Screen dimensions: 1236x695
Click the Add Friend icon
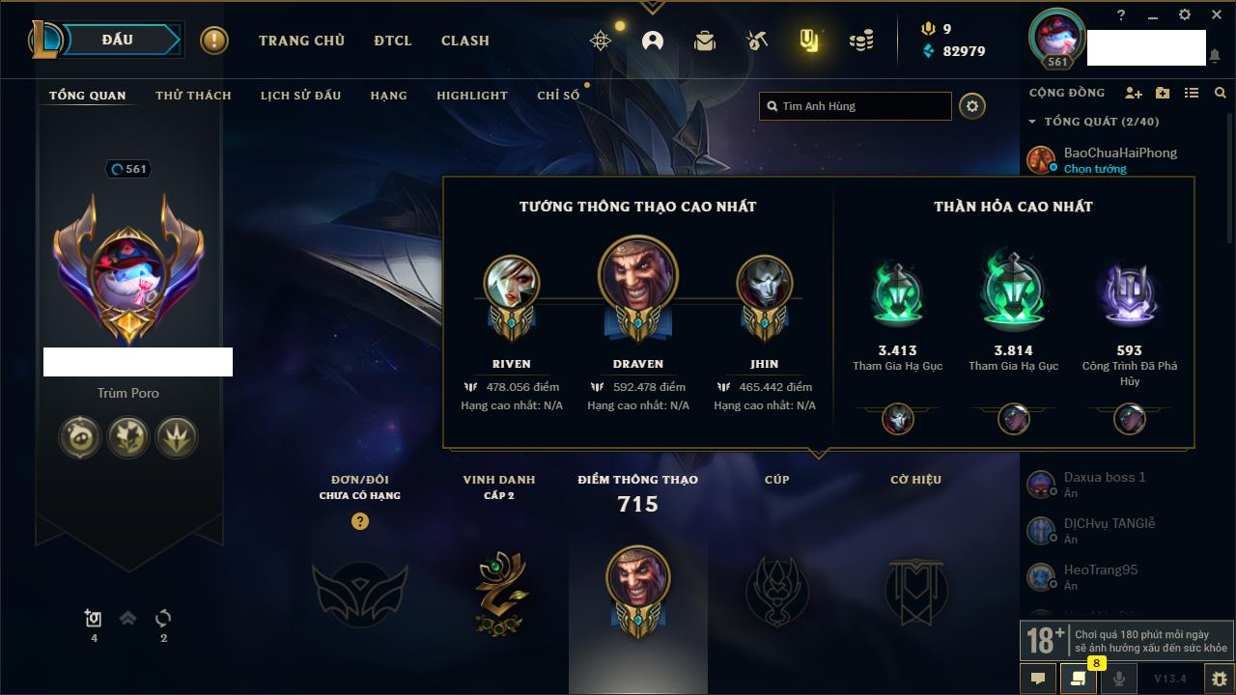pyautogui.click(x=1134, y=93)
